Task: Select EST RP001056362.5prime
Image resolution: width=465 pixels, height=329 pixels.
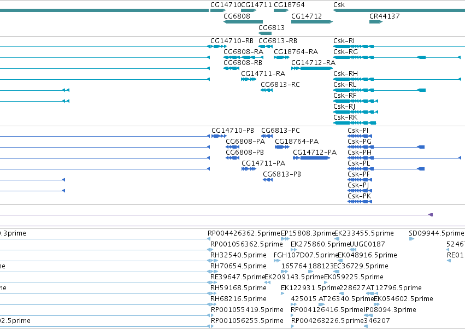Action: (x=246, y=244)
